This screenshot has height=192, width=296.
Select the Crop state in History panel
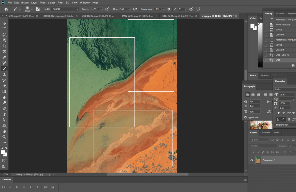pos(278,60)
